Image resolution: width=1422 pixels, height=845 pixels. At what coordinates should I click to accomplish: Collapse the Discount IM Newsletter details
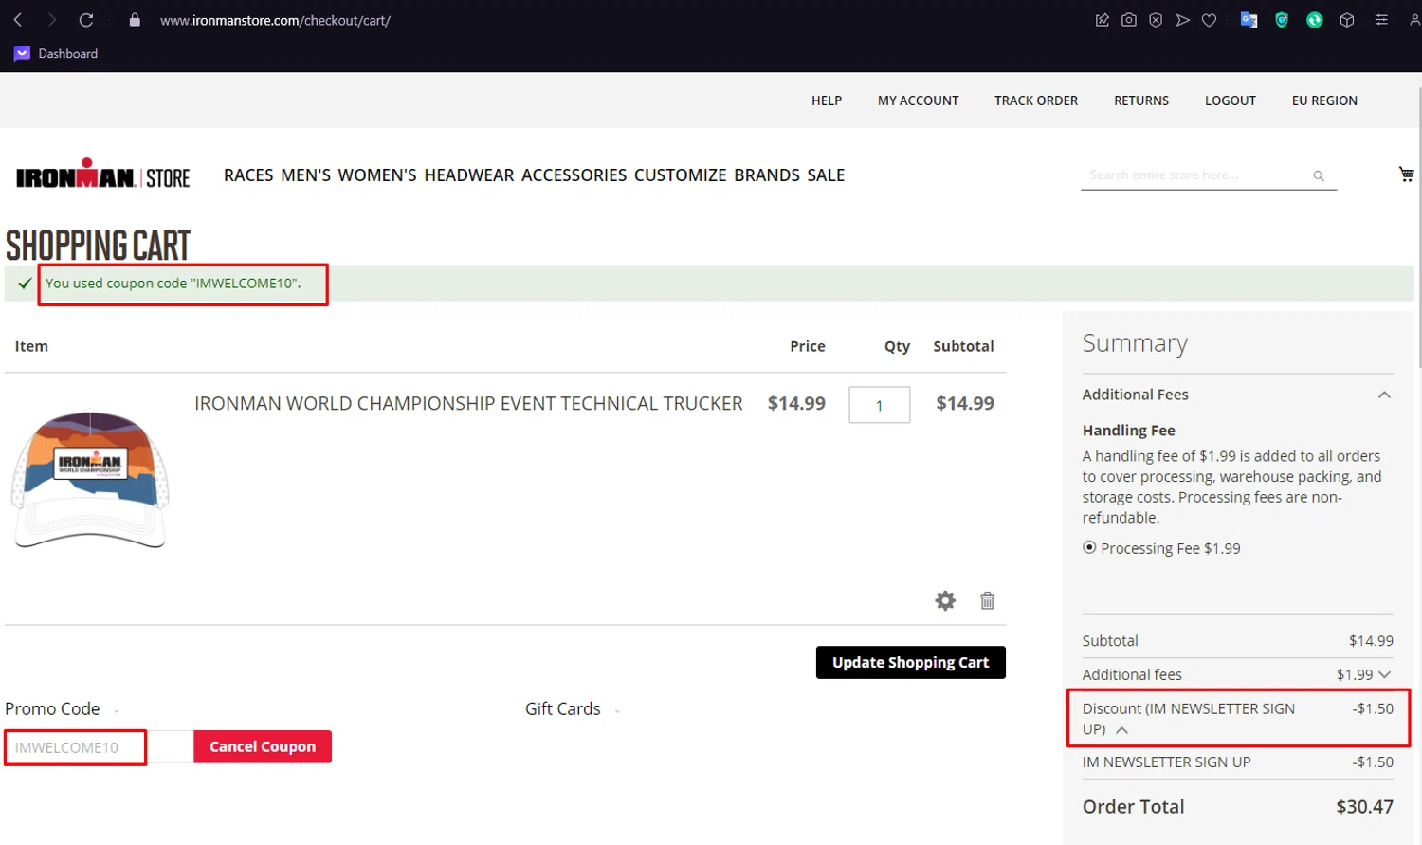1121,730
